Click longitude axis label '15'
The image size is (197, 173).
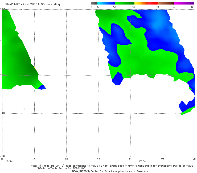[98, 159]
